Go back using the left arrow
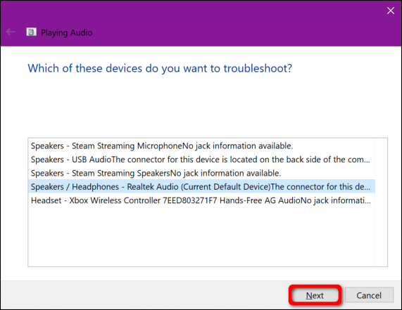The height and width of the screenshot is (310, 402). pos(11,32)
